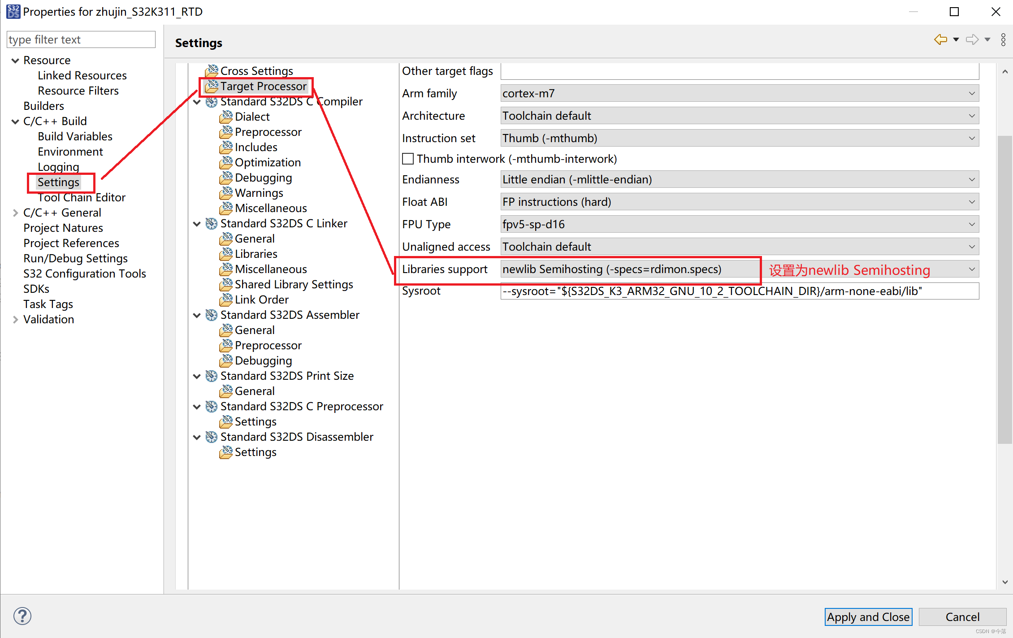1013x638 pixels.
Task: Select Tool Chain Editor in sidebar
Action: [x=82, y=198]
